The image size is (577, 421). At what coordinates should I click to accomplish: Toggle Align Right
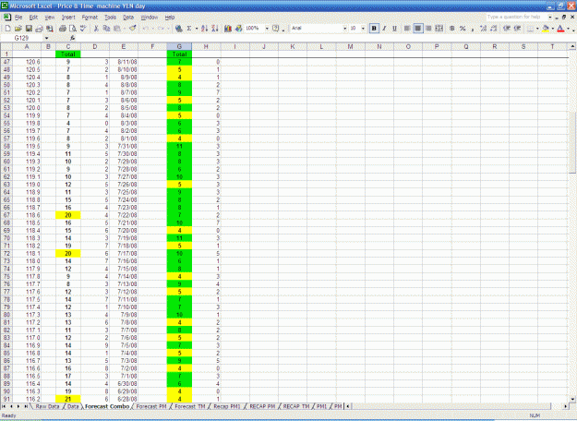428,29
